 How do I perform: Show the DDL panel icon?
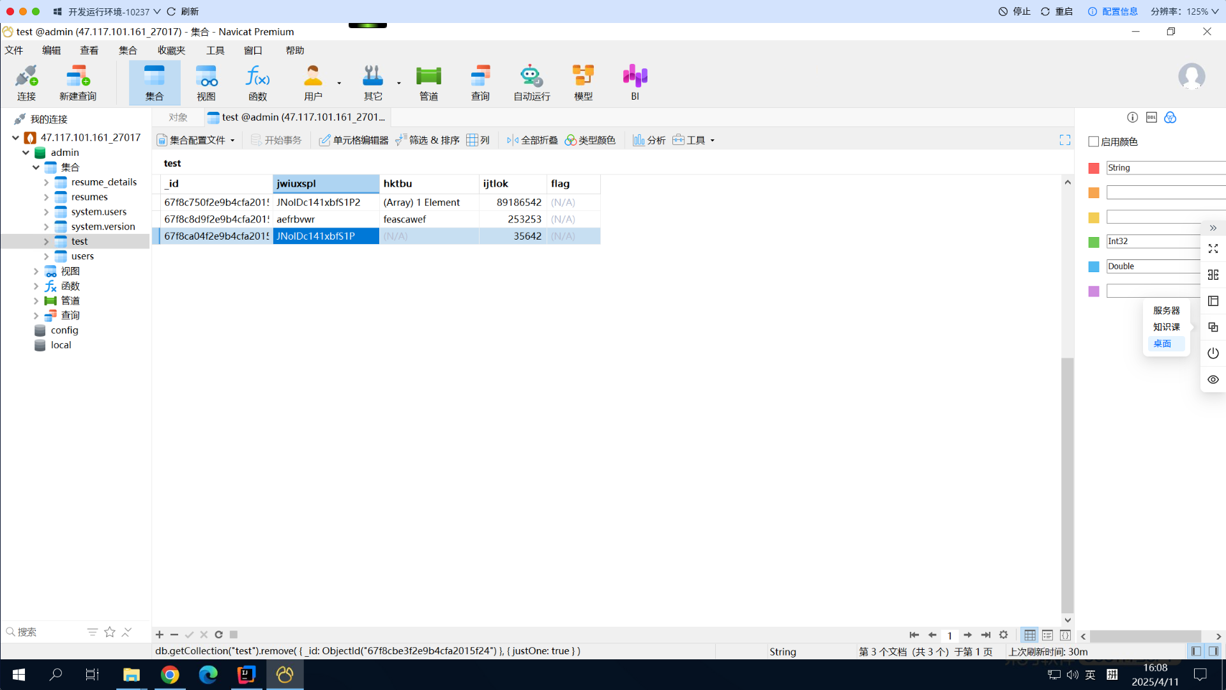pos(1151,118)
